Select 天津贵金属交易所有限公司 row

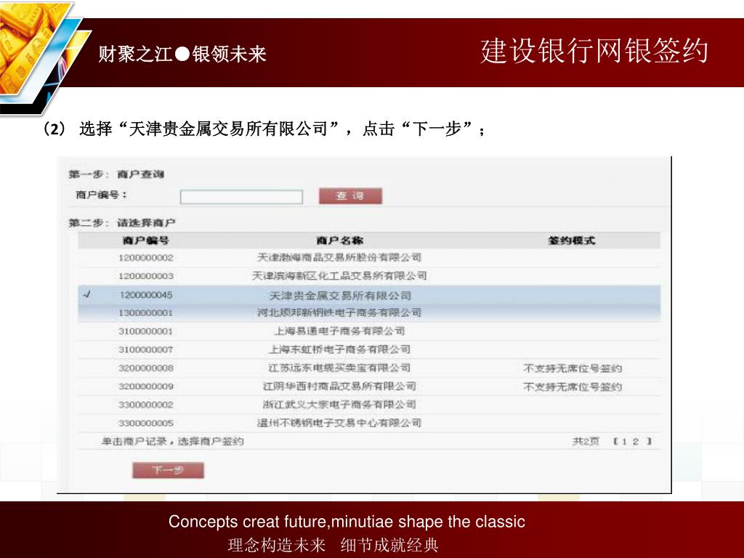[369, 295]
